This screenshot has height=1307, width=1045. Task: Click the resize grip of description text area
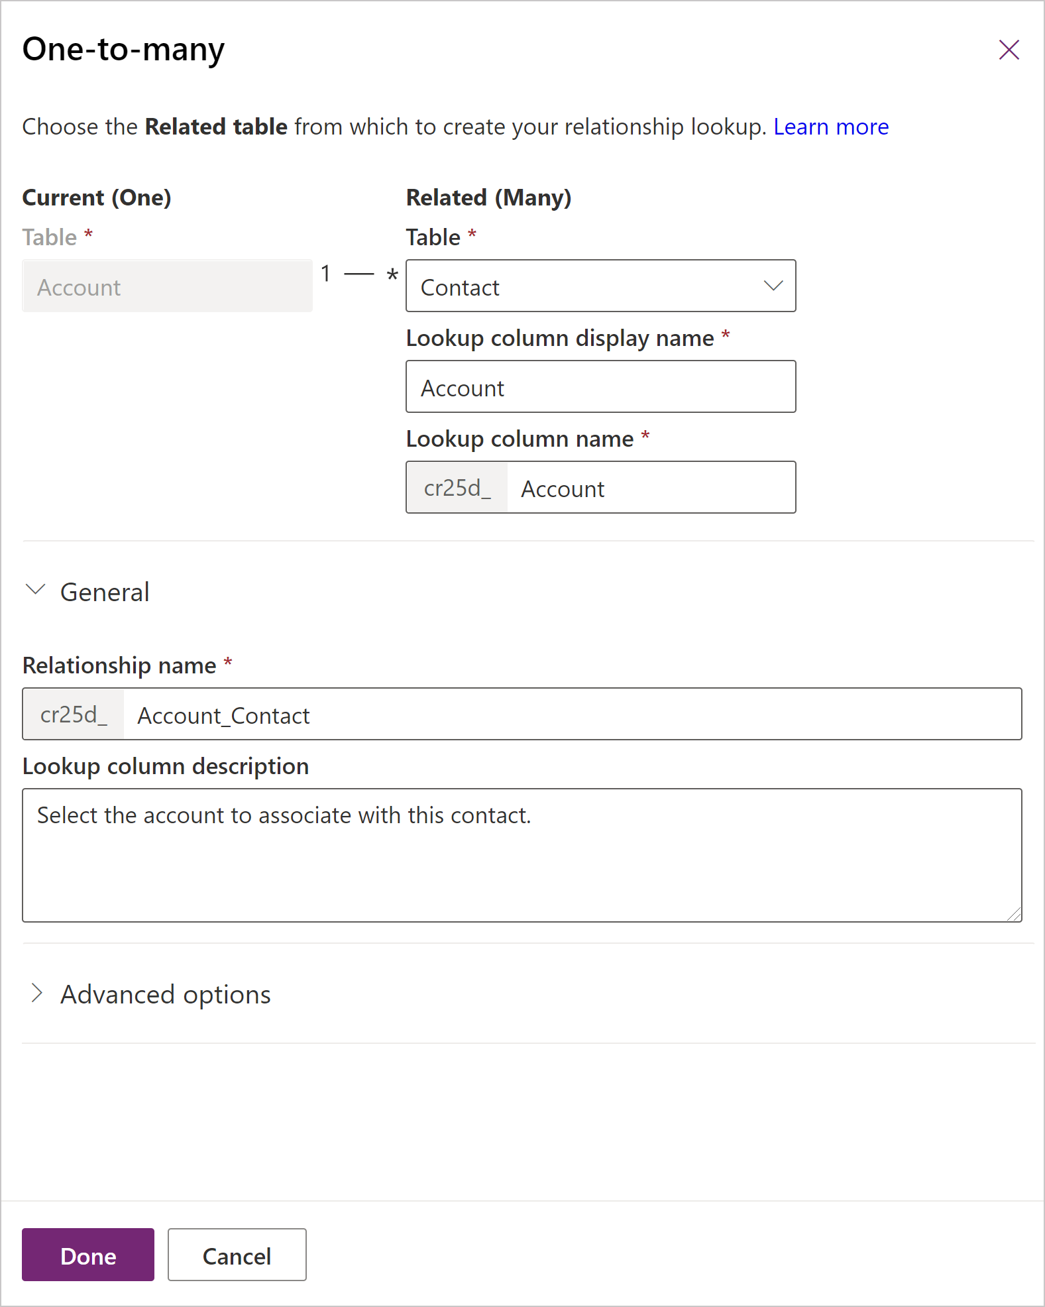click(1014, 915)
